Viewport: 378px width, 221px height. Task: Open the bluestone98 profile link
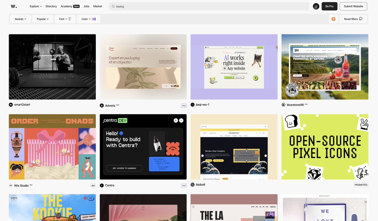295,105
